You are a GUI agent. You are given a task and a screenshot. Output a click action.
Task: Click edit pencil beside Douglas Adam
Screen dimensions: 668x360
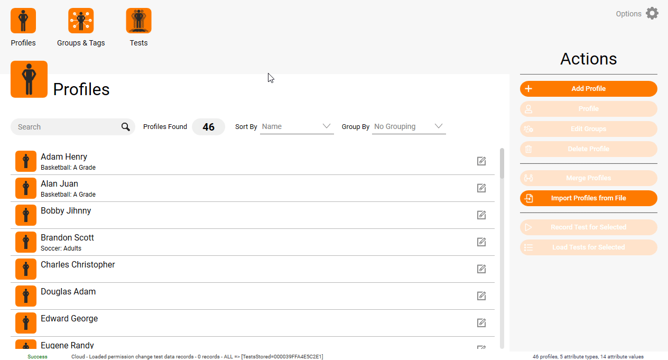[x=481, y=296]
